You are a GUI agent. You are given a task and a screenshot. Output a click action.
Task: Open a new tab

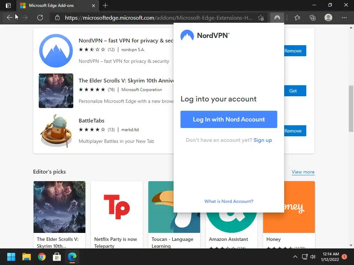105,6
